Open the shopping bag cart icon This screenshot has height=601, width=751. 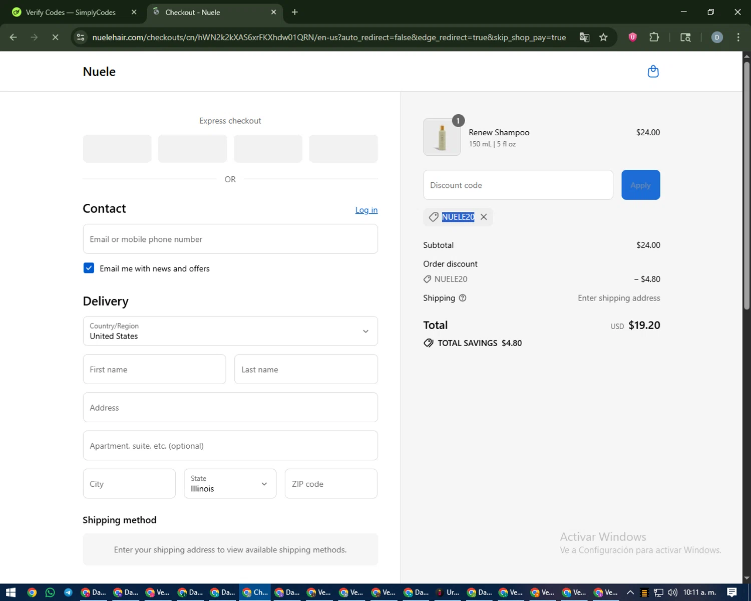point(653,72)
